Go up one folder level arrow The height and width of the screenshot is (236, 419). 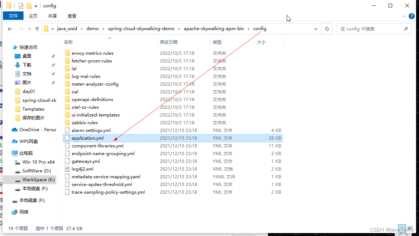click(37, 29)
